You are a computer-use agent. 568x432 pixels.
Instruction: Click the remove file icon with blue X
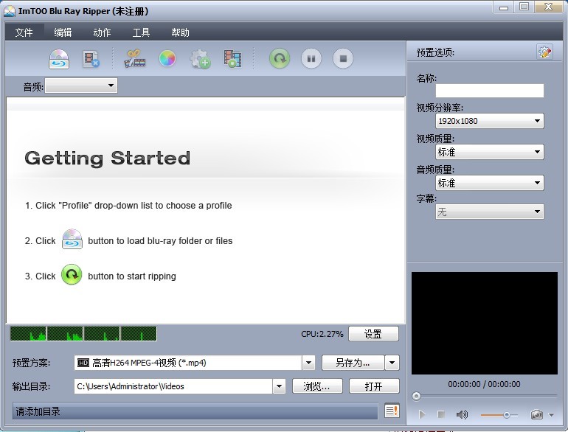click(x=91, y=58)
